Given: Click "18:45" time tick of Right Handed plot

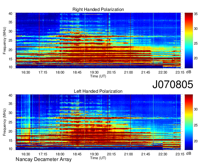Looking at the screenshot, I should [x=77, y=72].
